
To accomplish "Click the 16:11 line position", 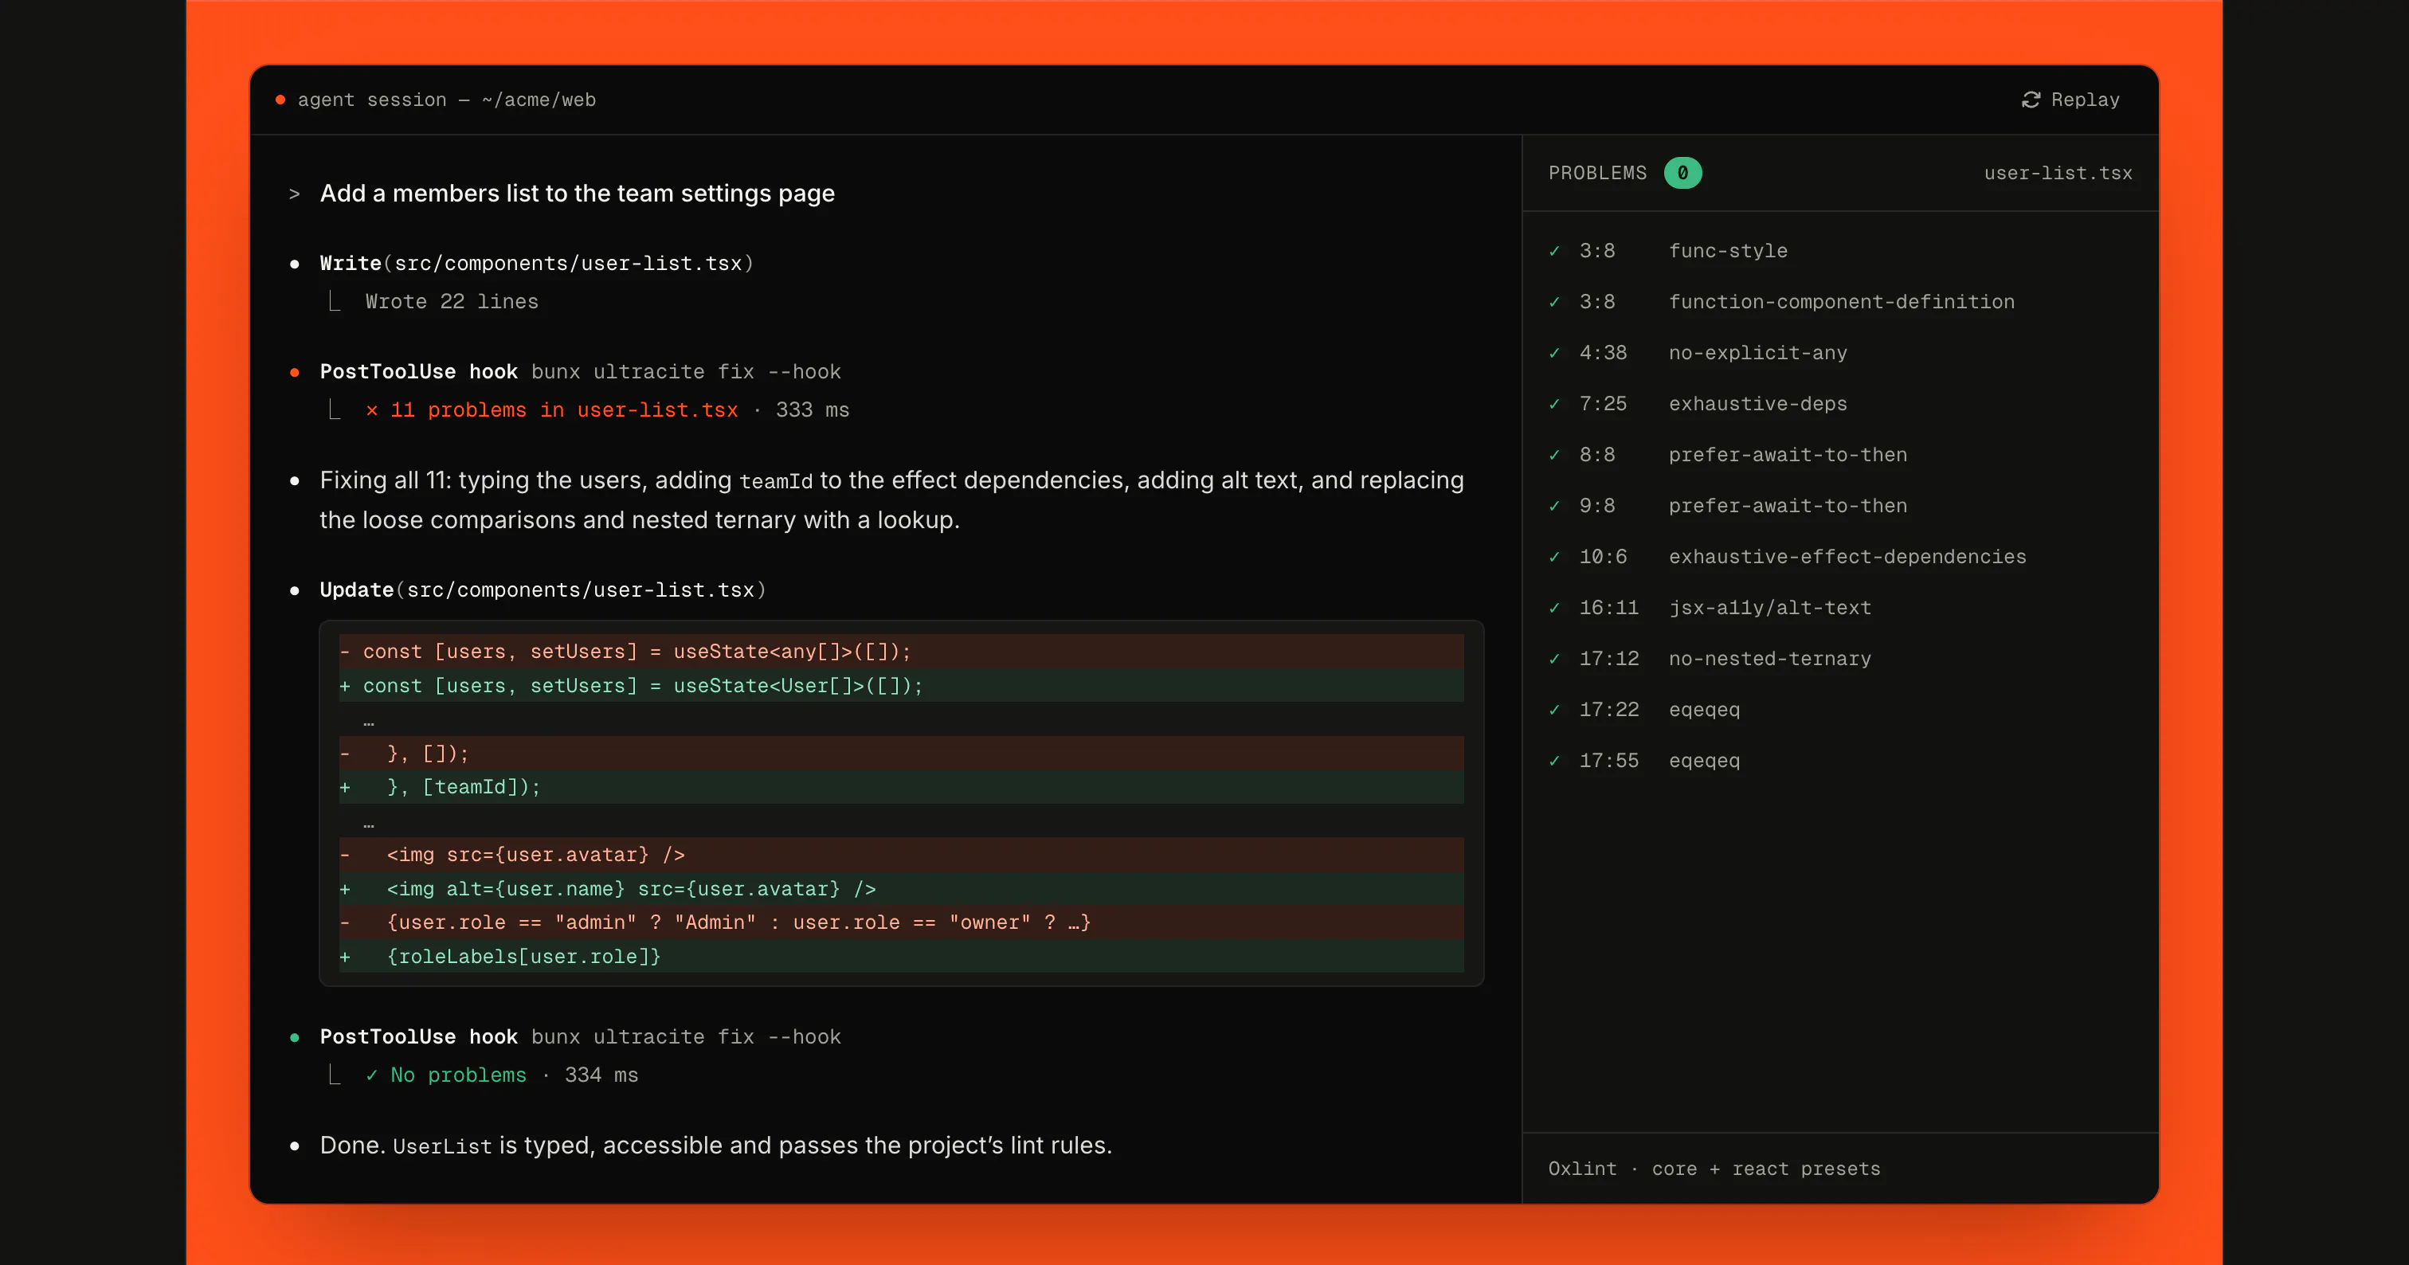I will click(1608, 608).
